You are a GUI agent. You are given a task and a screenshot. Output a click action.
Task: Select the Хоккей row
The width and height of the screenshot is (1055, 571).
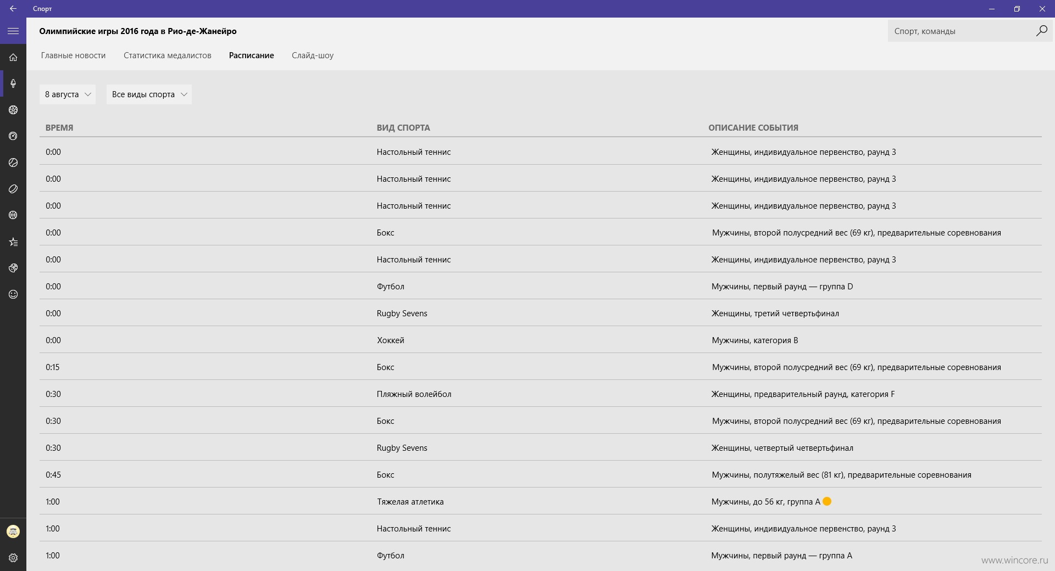(x=541, y=340)
